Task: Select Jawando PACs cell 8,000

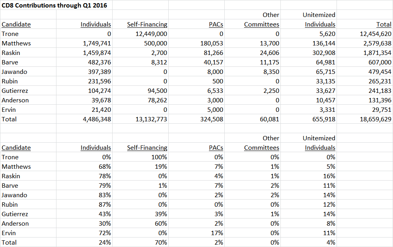Action: (215, 72)
